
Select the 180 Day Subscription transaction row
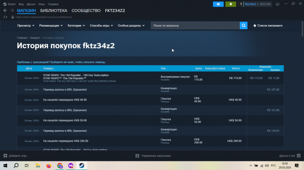(150, 78)
